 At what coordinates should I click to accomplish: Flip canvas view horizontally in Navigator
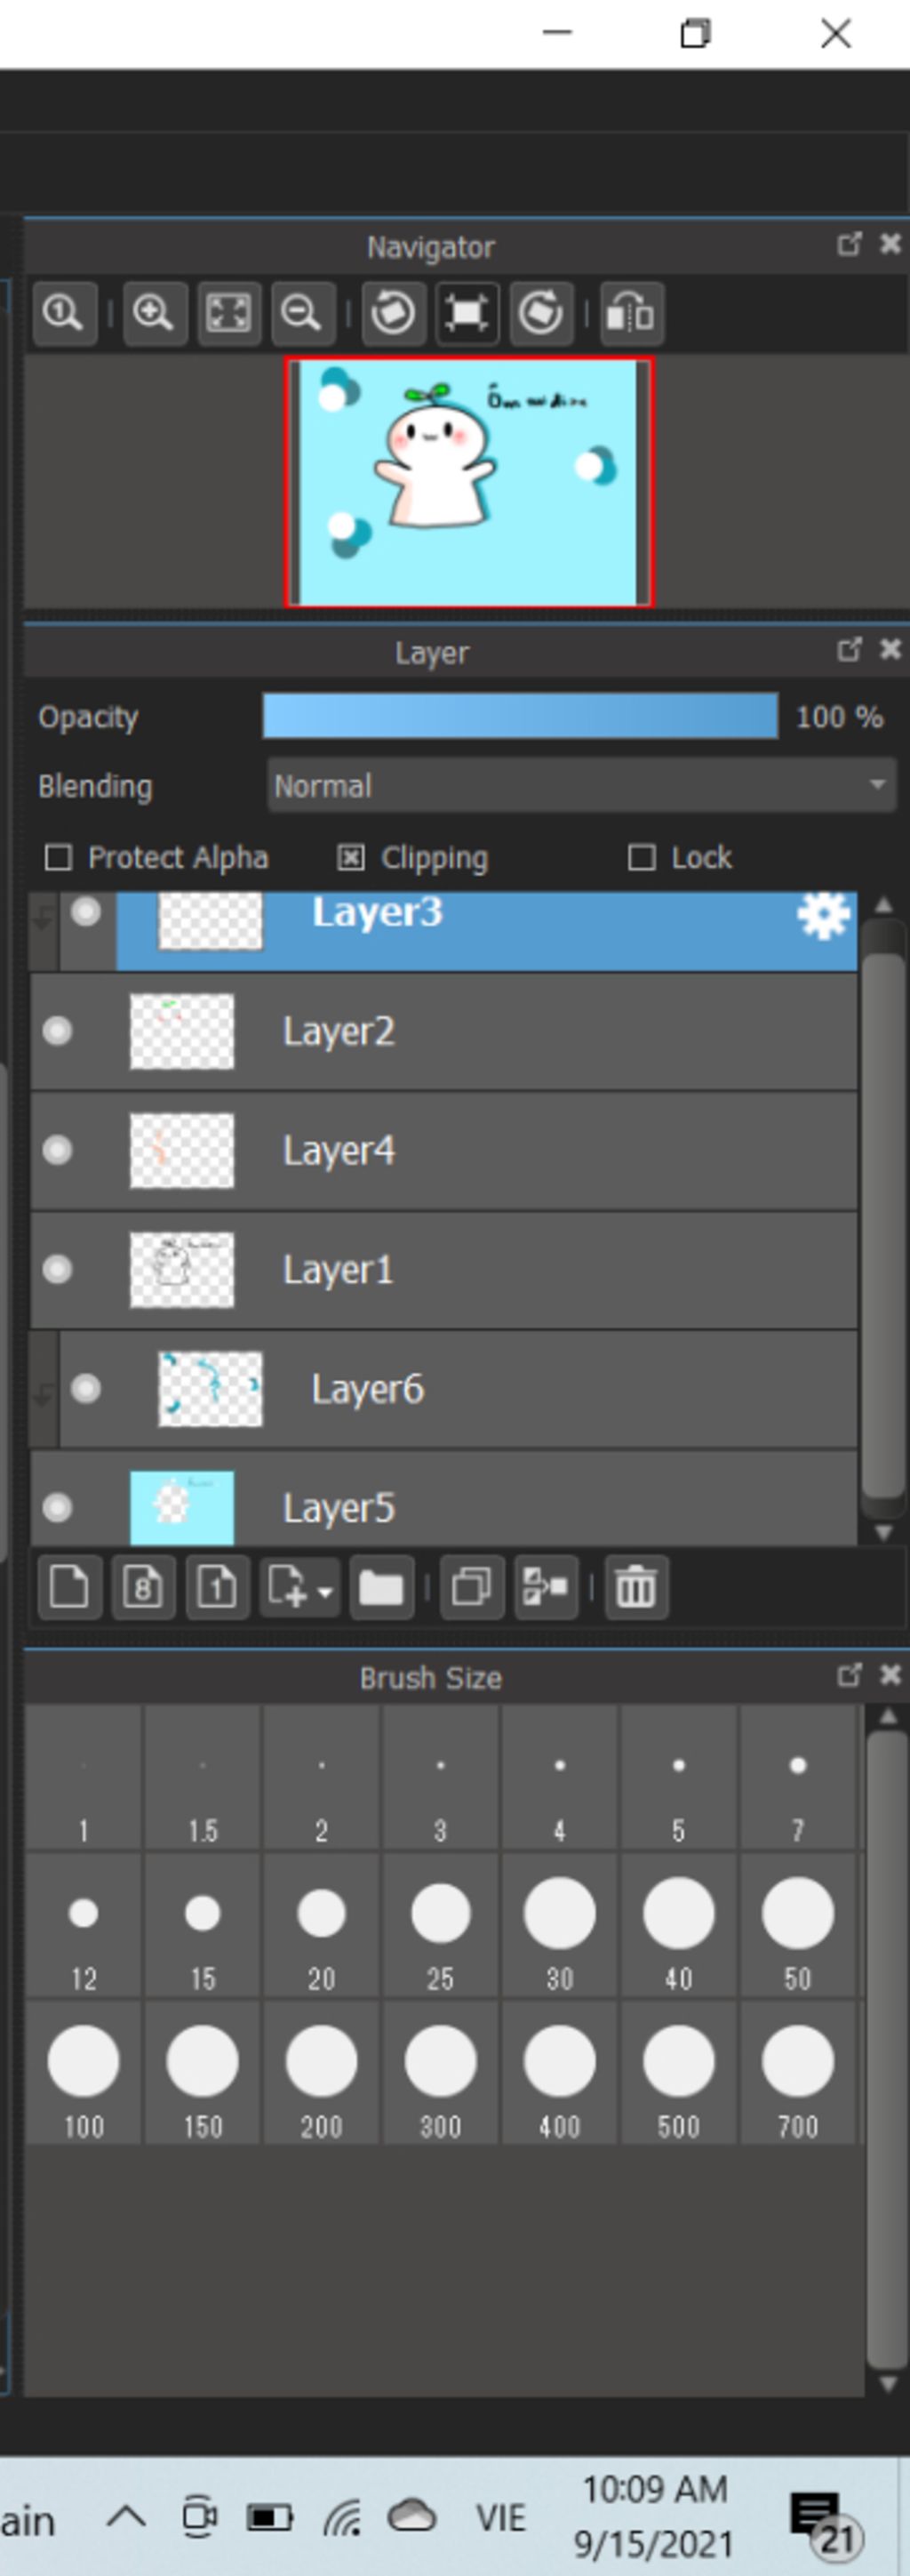(x=630, y=313)
